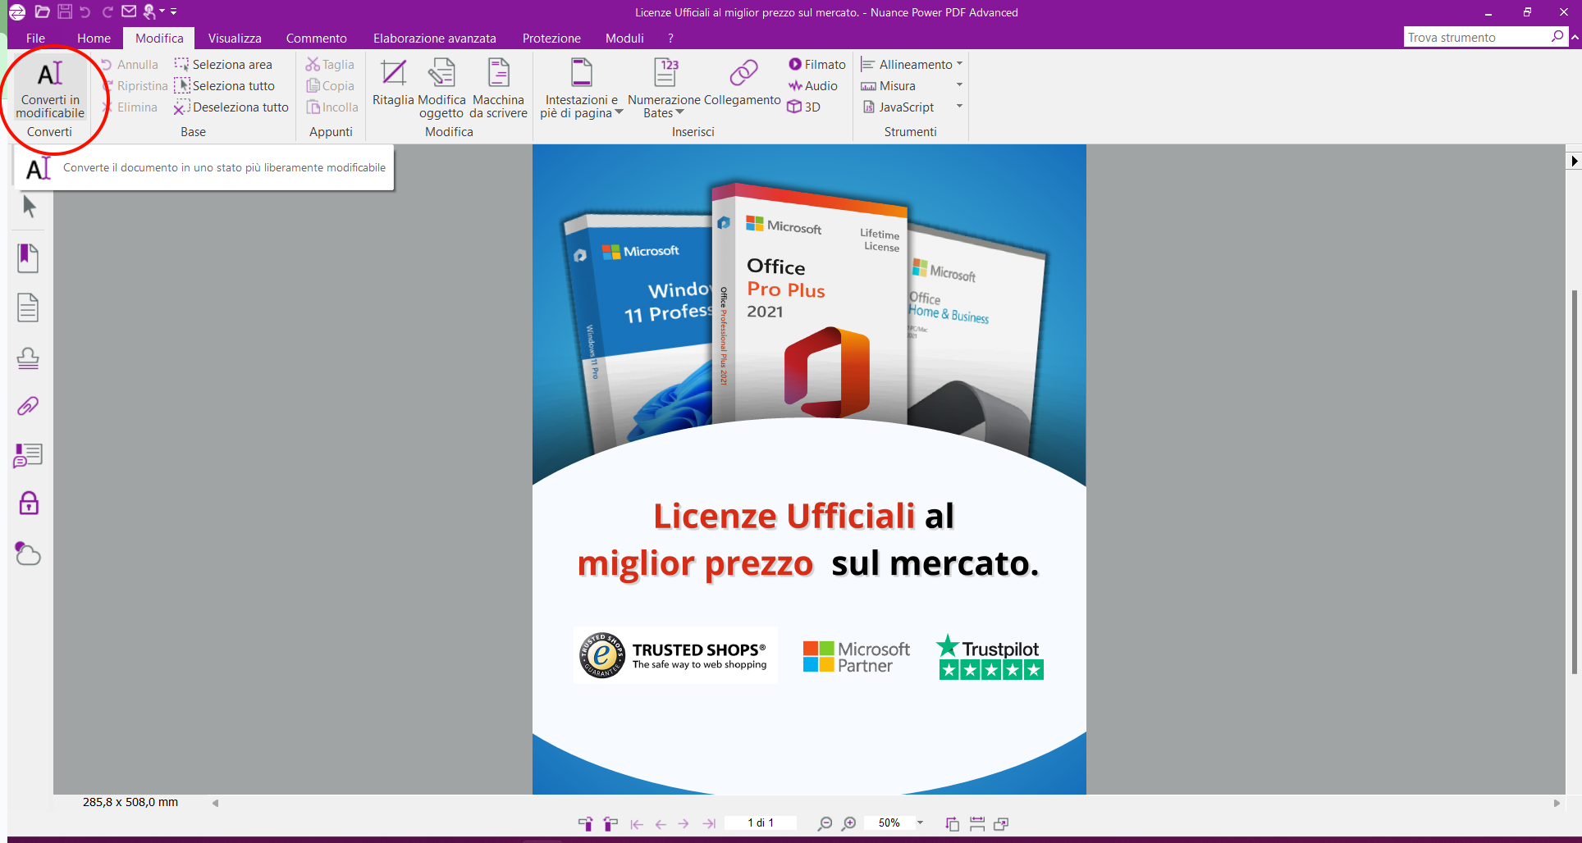Open the bookmarks panel in sidebar
Image resolution: width=1582 pixels, height=843 pixels.
click(x=28, y=258)
